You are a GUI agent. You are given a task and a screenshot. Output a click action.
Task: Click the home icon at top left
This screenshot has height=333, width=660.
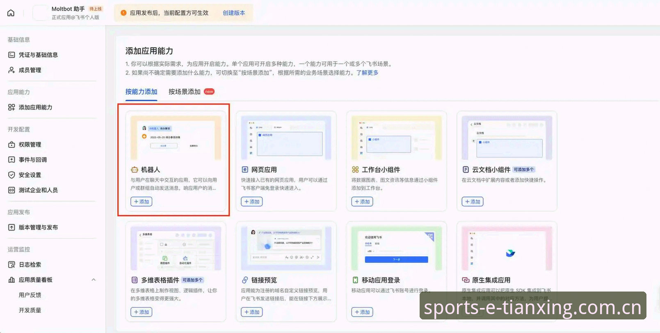[x=11, y=13]
